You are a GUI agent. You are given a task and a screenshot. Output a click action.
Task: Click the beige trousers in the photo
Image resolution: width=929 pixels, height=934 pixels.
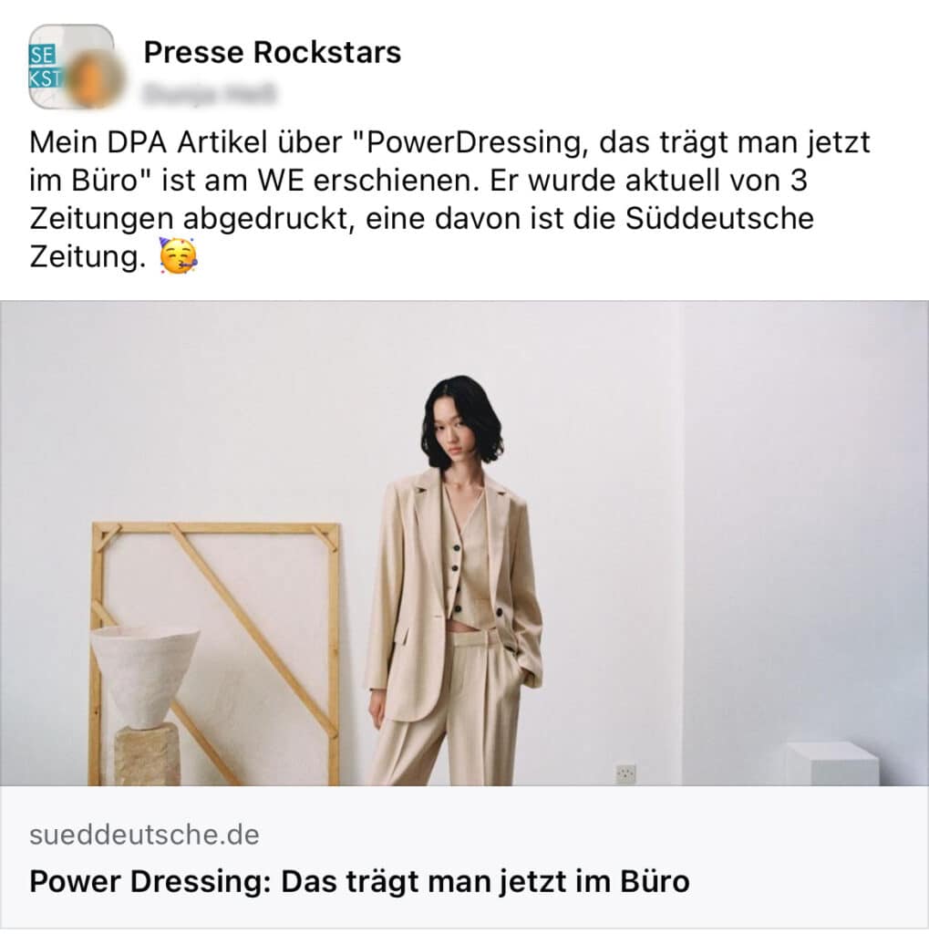click(x=446, y=709)
